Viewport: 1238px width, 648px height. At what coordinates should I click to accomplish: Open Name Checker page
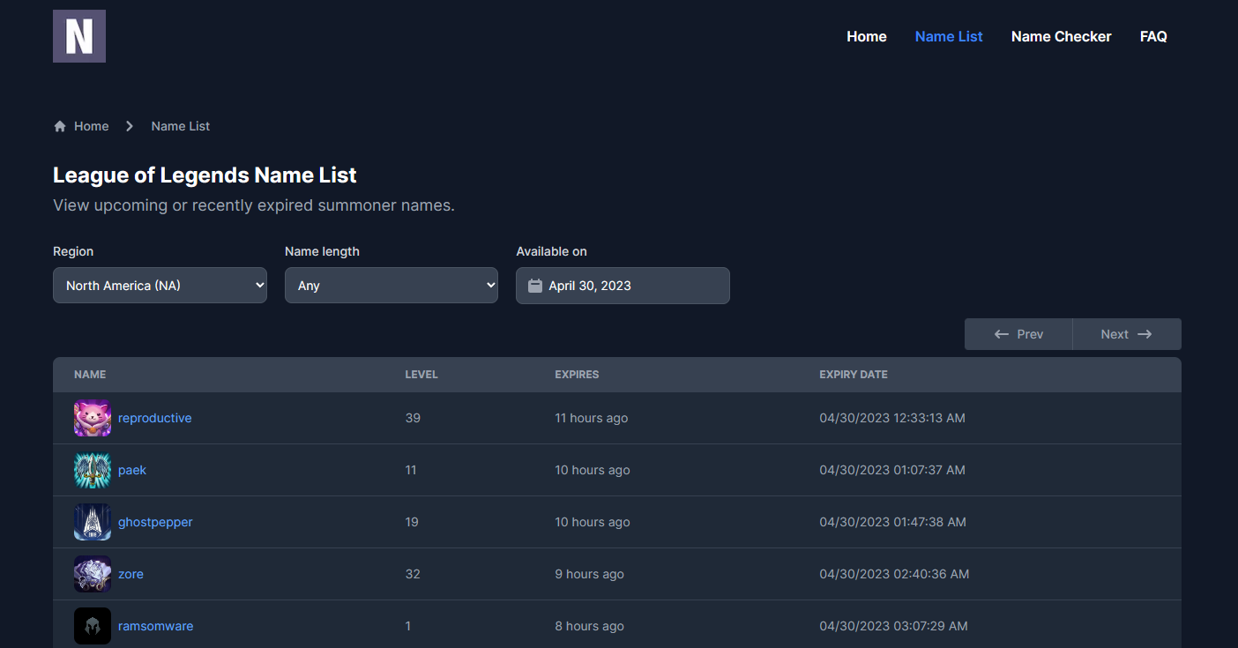tap(1062, 36)
